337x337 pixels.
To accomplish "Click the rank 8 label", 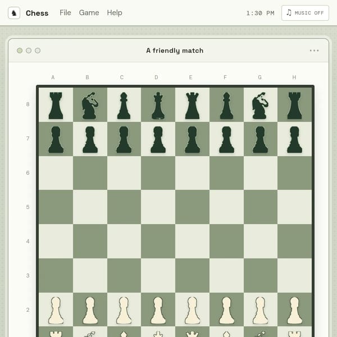I will coord(28,104).
